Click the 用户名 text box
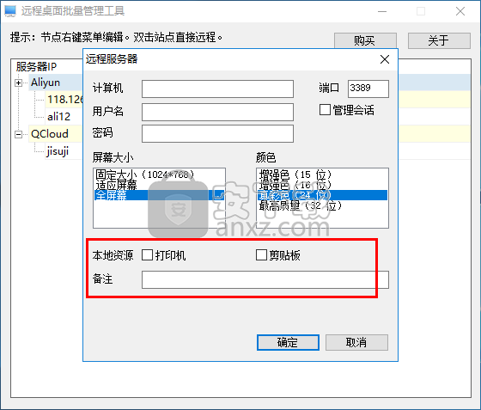This screenshot has height=410, width=481. [217, 112]
